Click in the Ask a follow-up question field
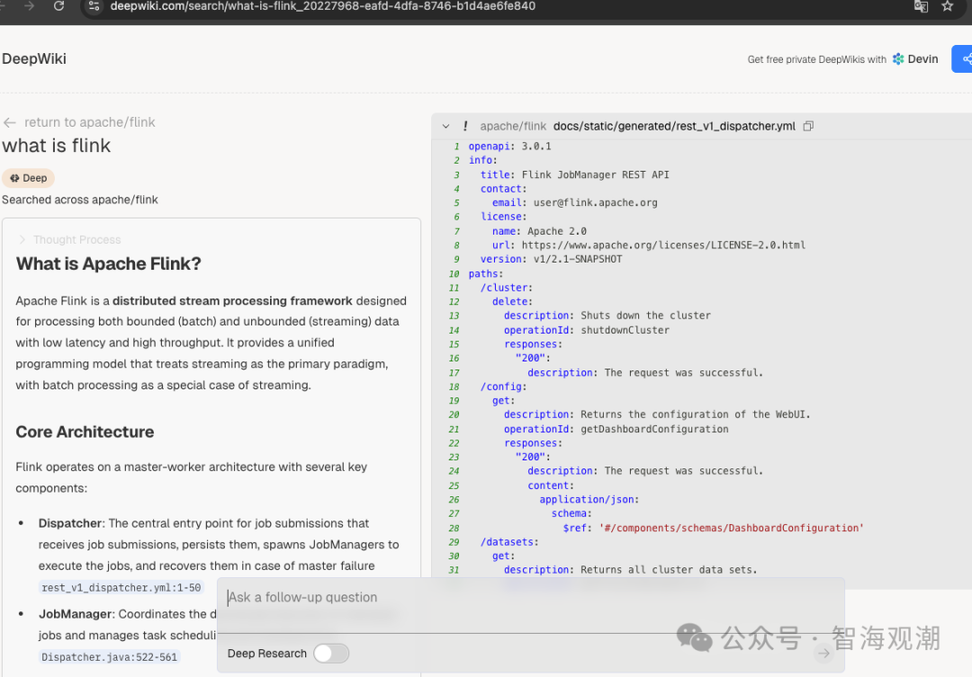The width and height of the screenshot is (972, 677). click(530, 598)
